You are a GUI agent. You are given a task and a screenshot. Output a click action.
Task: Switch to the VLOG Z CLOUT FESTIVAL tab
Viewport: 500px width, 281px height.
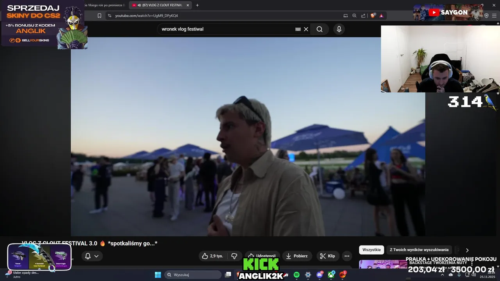[x=160, y=5]
